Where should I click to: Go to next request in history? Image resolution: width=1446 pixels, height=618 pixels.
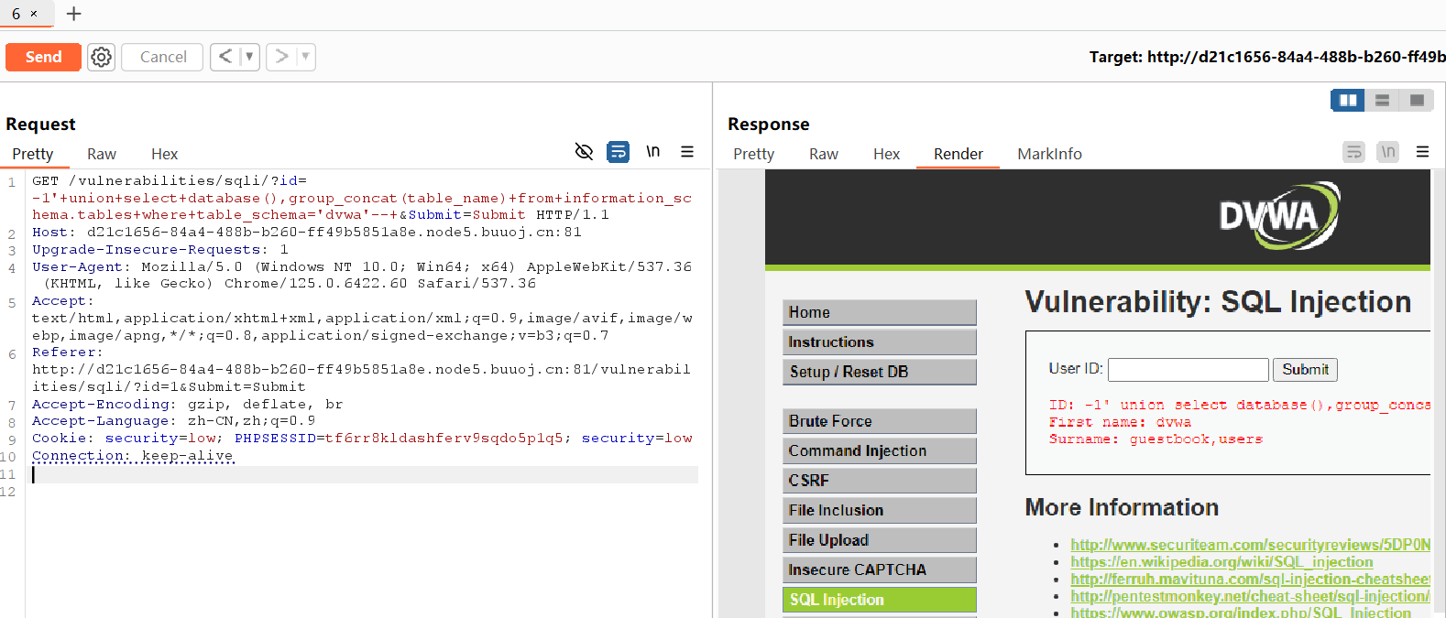tap(281, 57)
